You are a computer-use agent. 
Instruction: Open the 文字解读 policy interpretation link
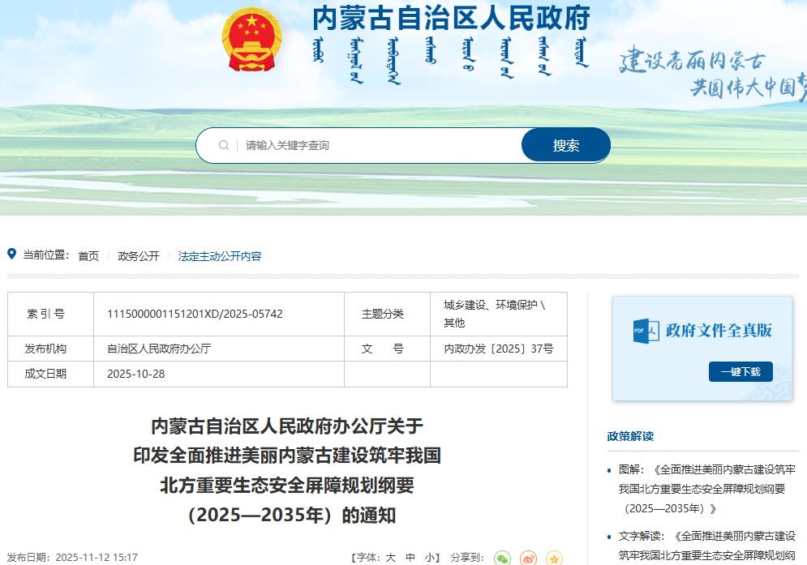click(x=706, y=545)
